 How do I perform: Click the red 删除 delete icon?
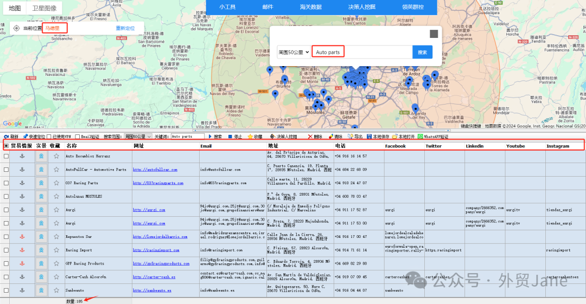[310, 137]
